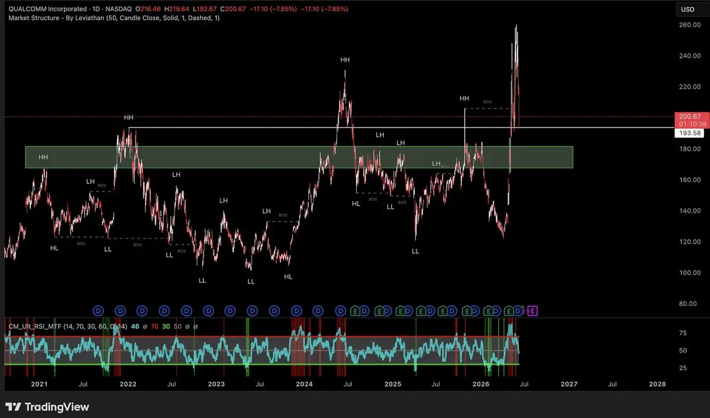Select the green support zone rectangle
Screen dimensions: 710x418
[x=299, y=157]
